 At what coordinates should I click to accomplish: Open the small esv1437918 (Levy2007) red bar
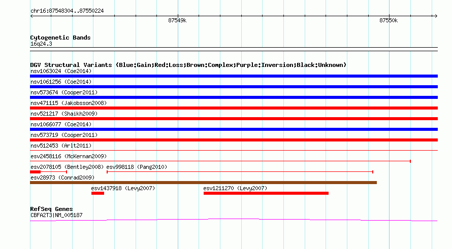[98, 193]
